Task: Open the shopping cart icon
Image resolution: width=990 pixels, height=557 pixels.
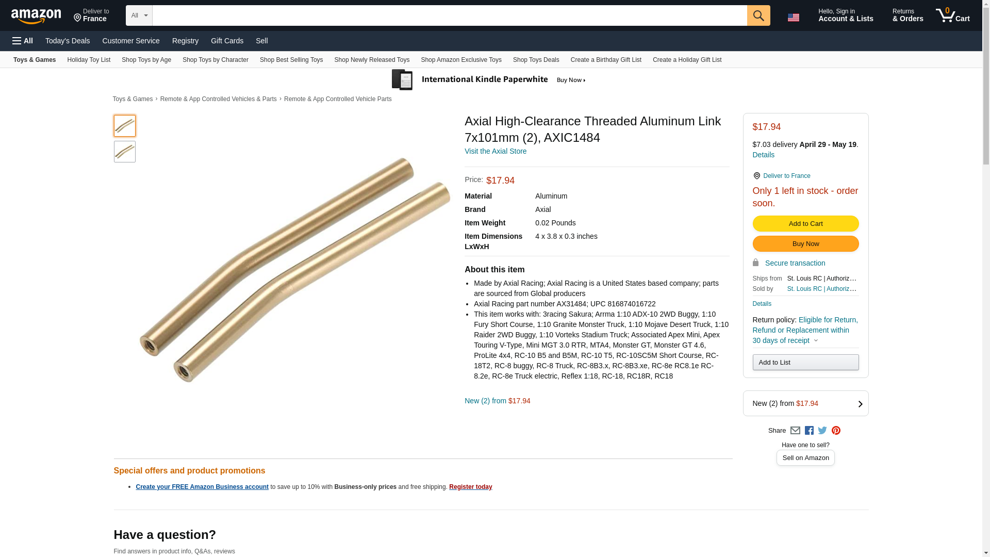Action: (952, 15)
